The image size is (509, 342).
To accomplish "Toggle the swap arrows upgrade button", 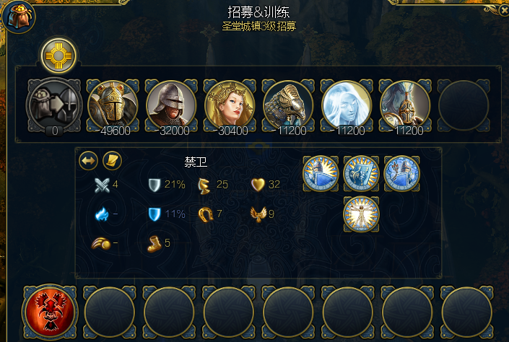I will pyautogui.click(x=88, y=161).
